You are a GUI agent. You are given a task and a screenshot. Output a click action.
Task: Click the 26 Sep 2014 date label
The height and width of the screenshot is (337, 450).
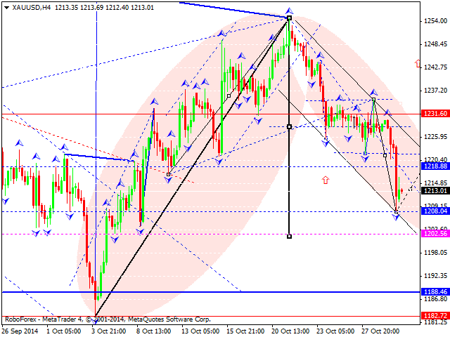pyautogui.click(x=20, y=331)
